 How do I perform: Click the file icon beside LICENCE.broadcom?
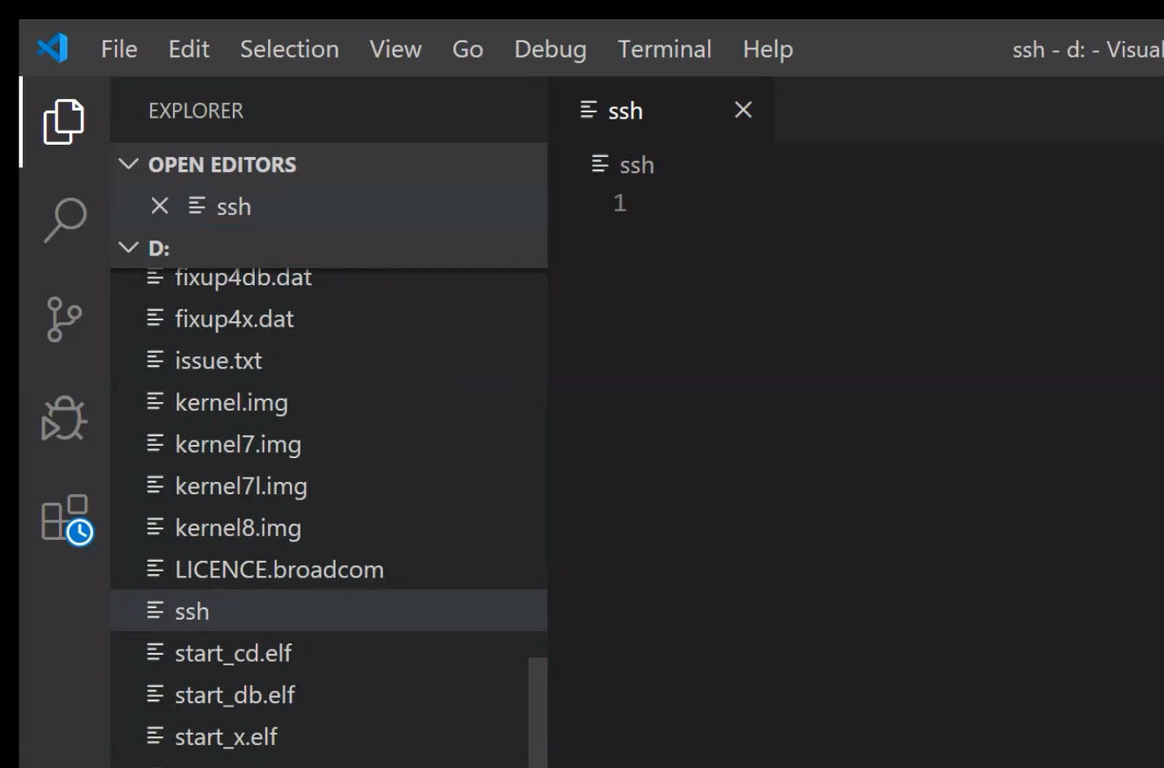tap(155, 569)
